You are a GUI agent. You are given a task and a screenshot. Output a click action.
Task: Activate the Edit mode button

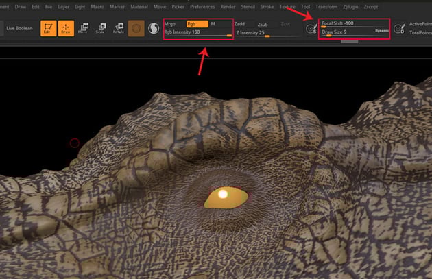48,28
